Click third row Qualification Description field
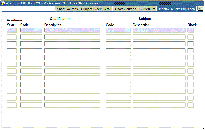The image size is (205, 130). (x=72, y=44)
